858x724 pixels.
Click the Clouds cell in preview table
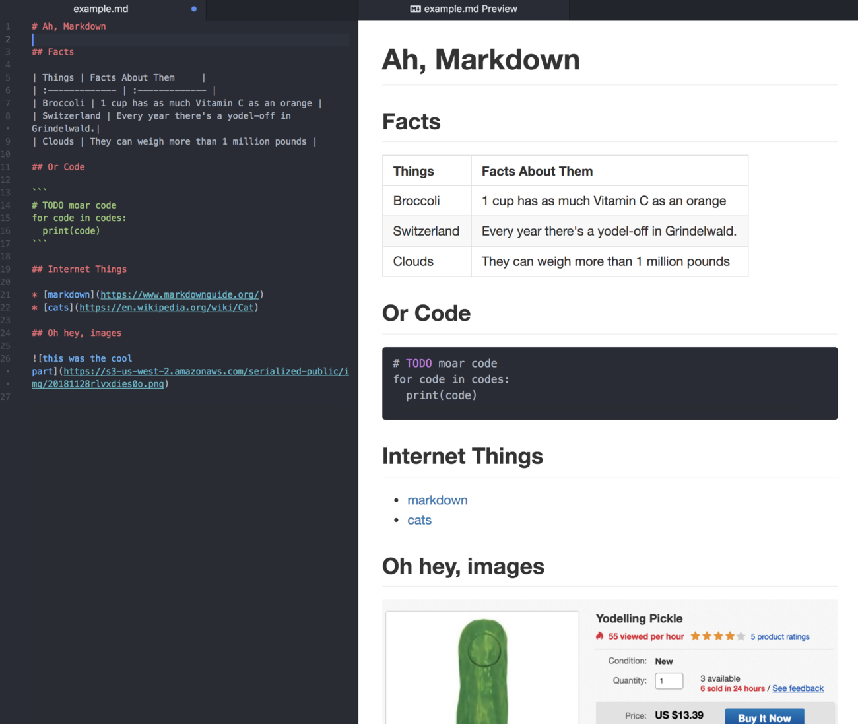click(426, 261)
